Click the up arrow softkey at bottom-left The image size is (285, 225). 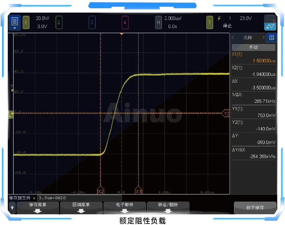click(x=12, y=208)
